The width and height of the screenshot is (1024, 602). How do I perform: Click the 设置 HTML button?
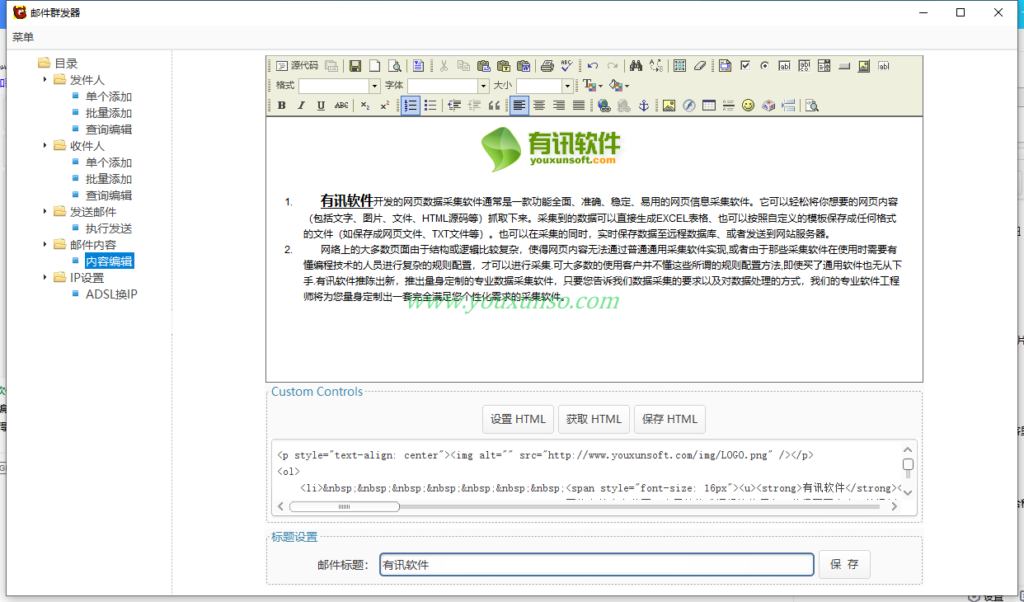point(518,419)
